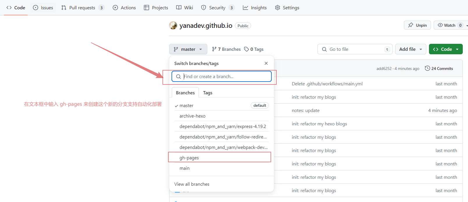Select dependabot follow-redire... branch
The width and height of the screenshot is (468, 202).
point(222,137)
